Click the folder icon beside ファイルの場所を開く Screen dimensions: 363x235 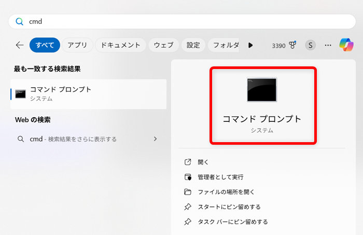[x=188, y=192]
